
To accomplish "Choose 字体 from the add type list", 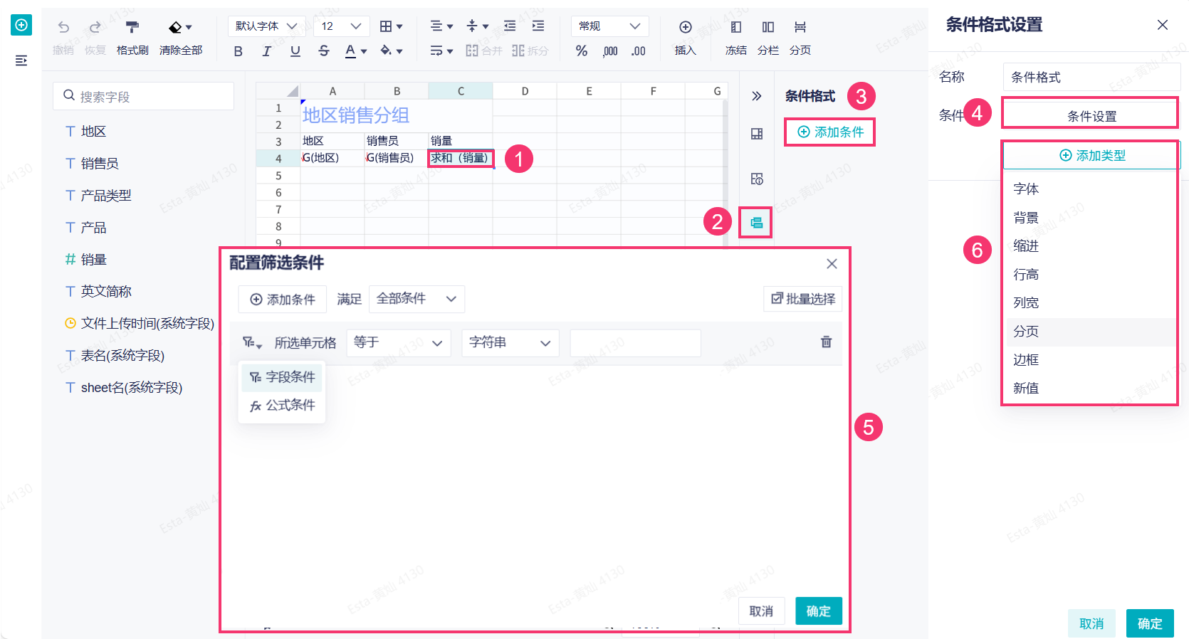I will click(x=1089, y=189).
